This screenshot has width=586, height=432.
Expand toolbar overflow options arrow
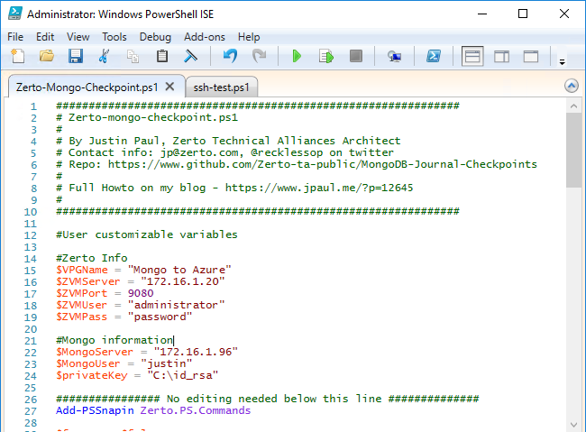click(x=562, y=61)
